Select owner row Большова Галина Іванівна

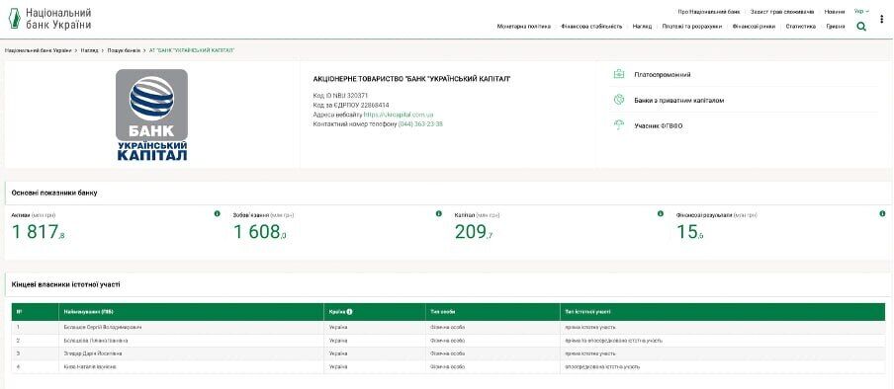click(x=448, y=340)
